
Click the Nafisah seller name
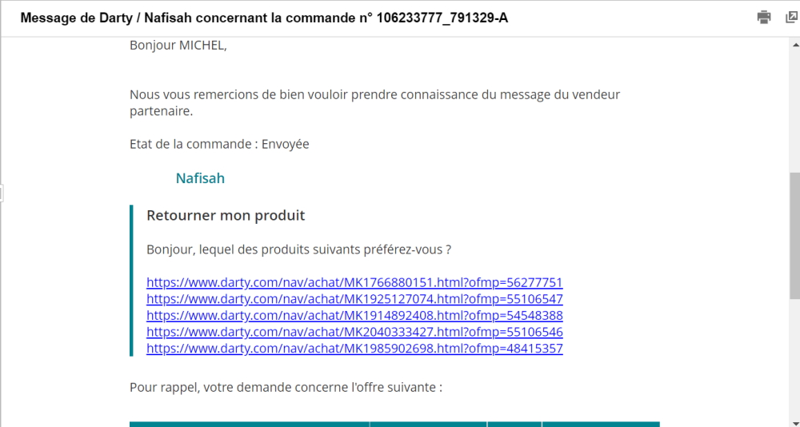(x=200, y=178)
